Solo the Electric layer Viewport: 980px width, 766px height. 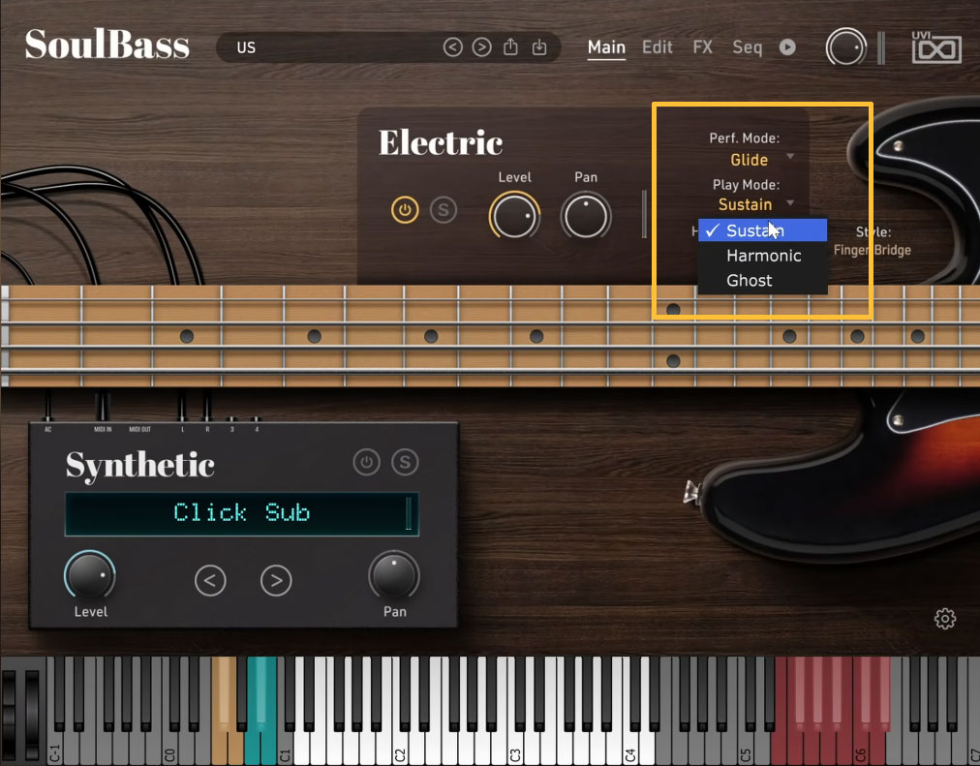tap(444, 210)
